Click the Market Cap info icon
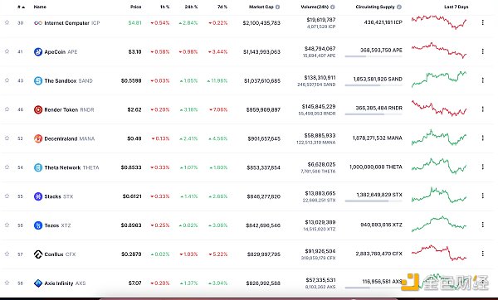The height and width of the screenshot is (300, 498). [x=277, y=7]
